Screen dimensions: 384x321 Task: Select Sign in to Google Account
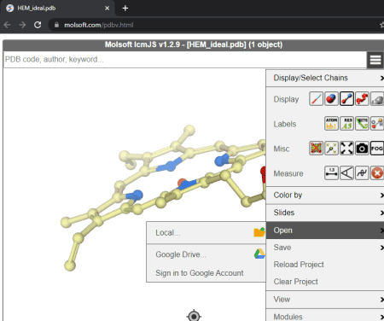click(x=207, y=273)
